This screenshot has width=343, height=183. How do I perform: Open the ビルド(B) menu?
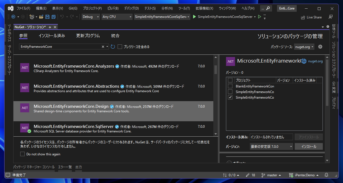pyautogui.click(x=113, y=8)
